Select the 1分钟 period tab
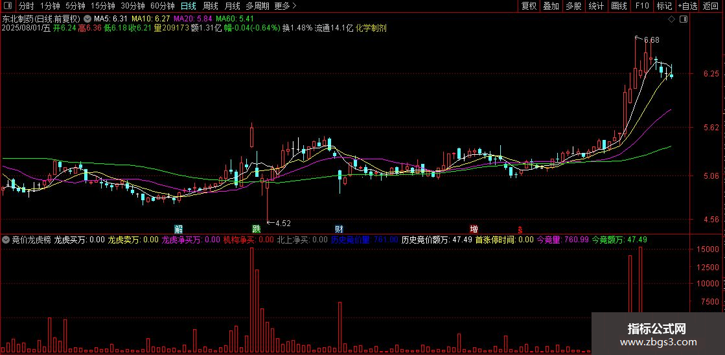Screen dimensions: 725x355 pos(50,6)
